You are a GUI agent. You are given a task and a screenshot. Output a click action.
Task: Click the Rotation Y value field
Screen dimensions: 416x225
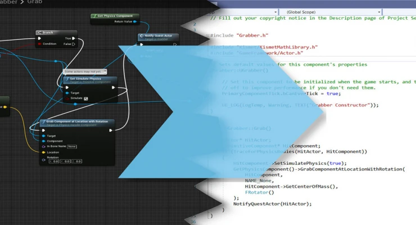point(65,161)
